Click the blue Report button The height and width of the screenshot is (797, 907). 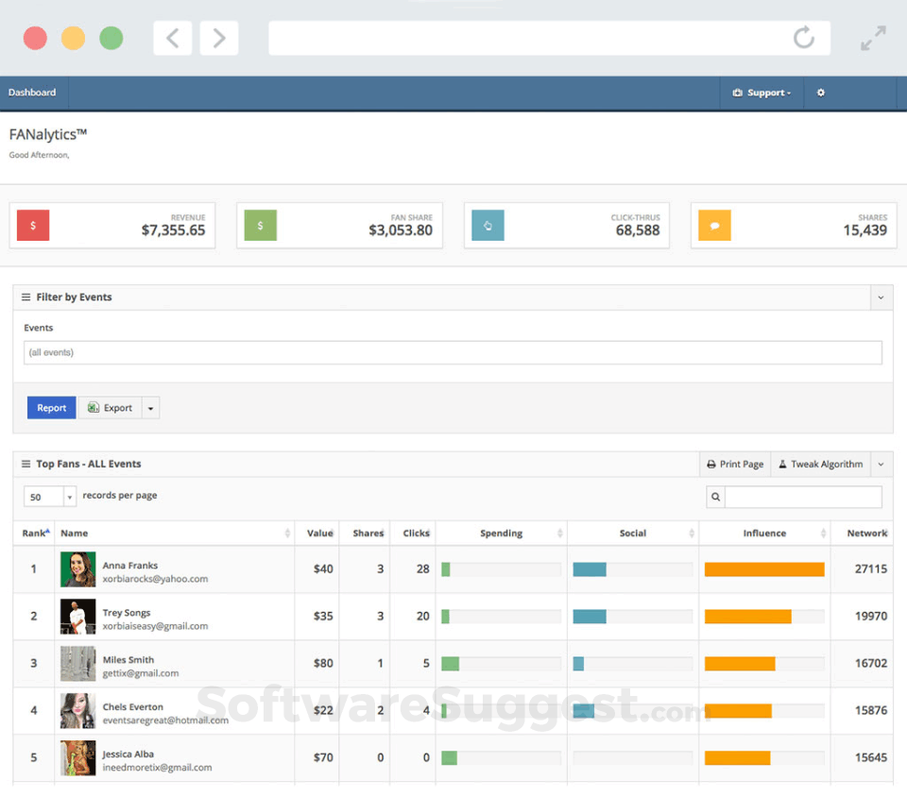[52, 408]
